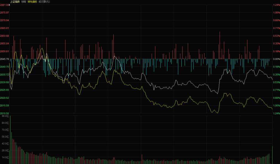Click the 2881.00 top price label
Viewport: 280px width, 164px height.
[4, 5]
